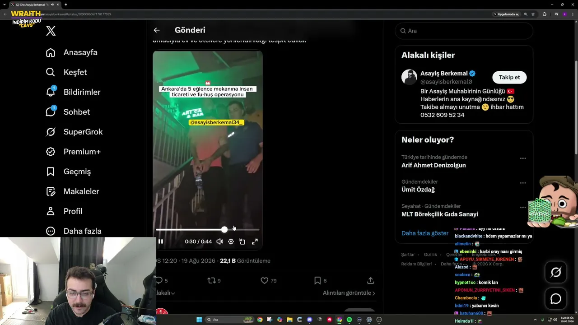Mute the video sound
The image size is (578, 325).
(x=220, y=241)
